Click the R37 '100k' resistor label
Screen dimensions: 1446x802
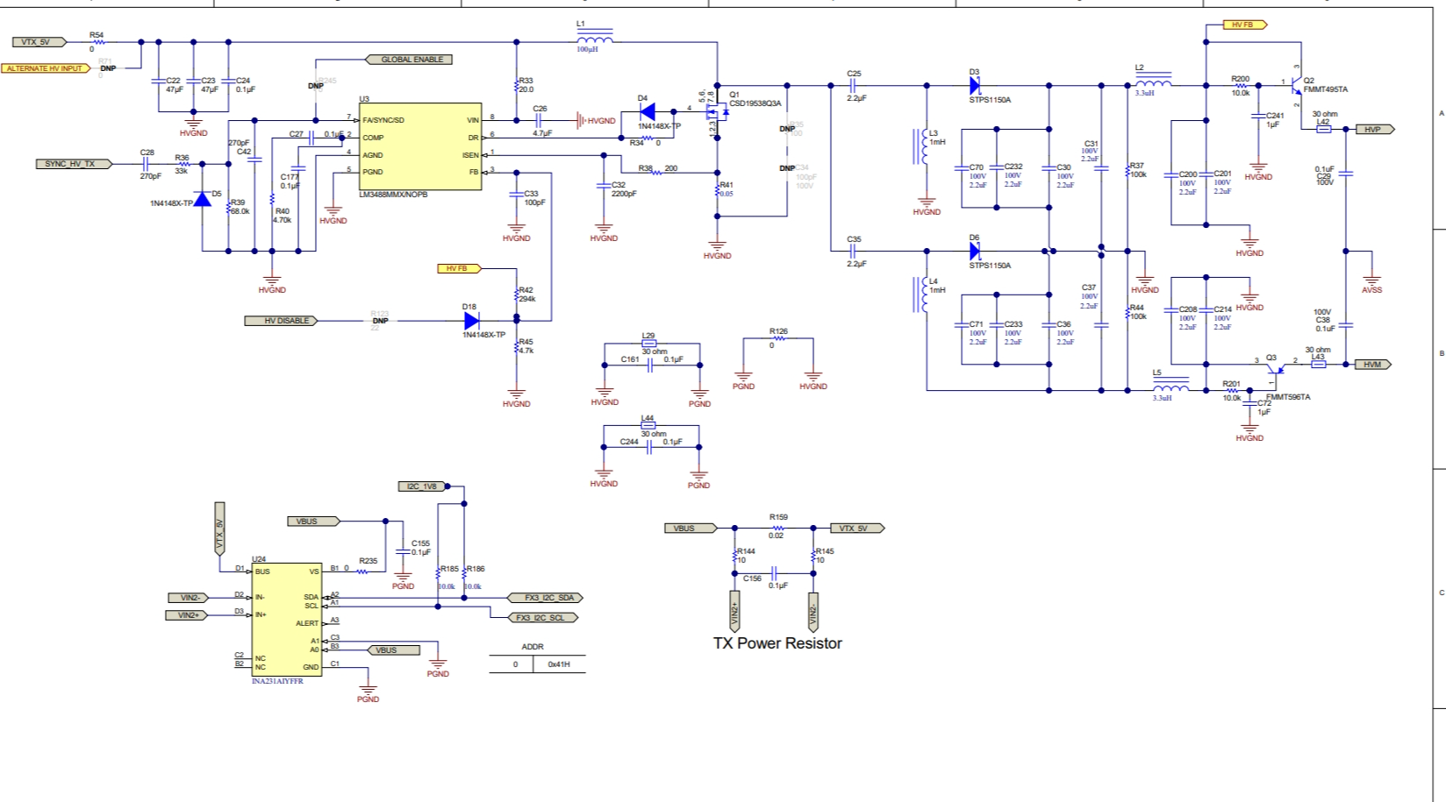(x=1139, y=174)
